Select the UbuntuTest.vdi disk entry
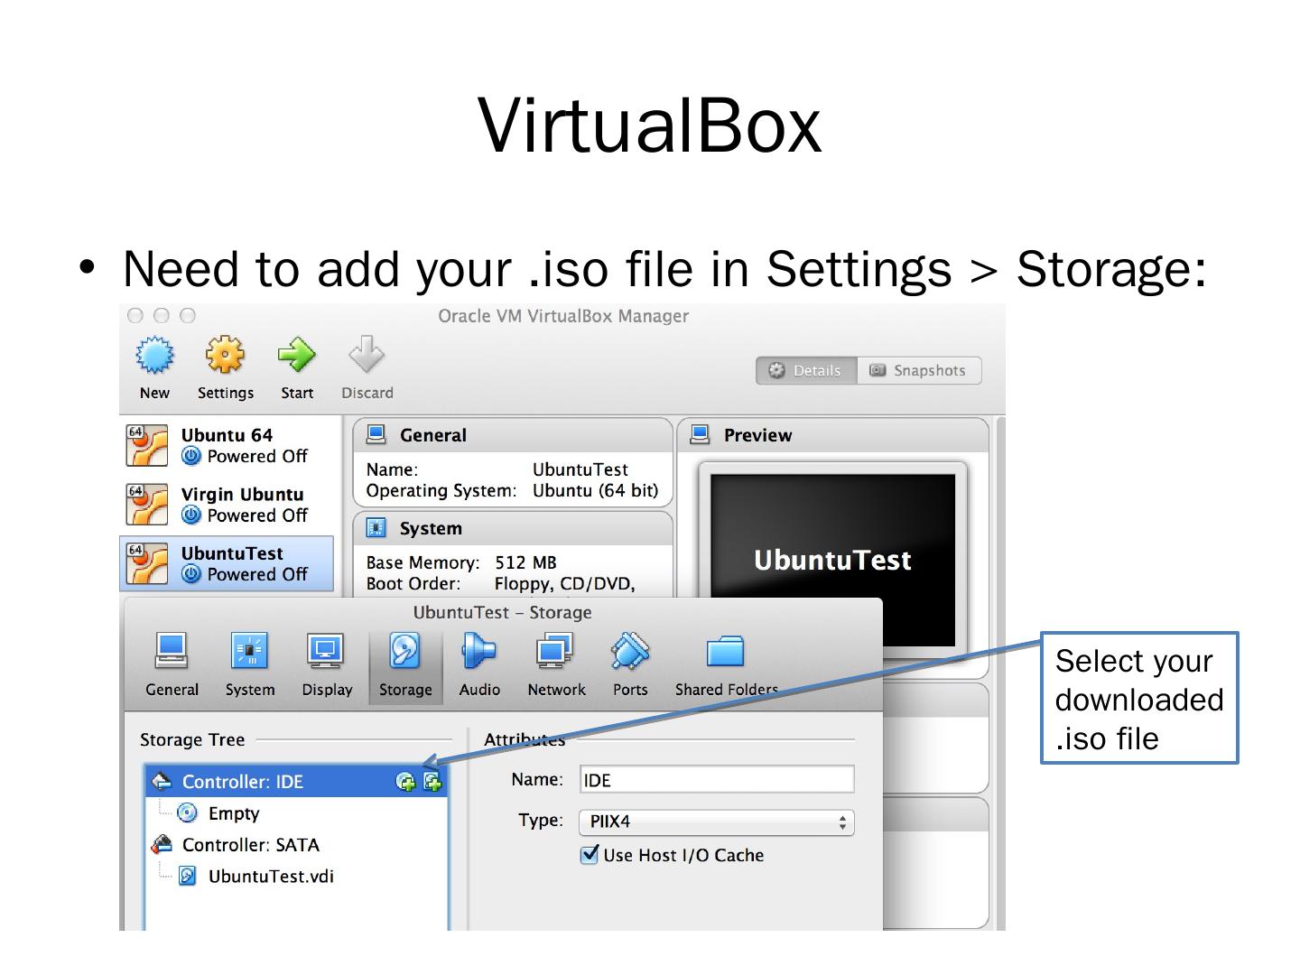The image size is (1300, 975). coord(296,876)
